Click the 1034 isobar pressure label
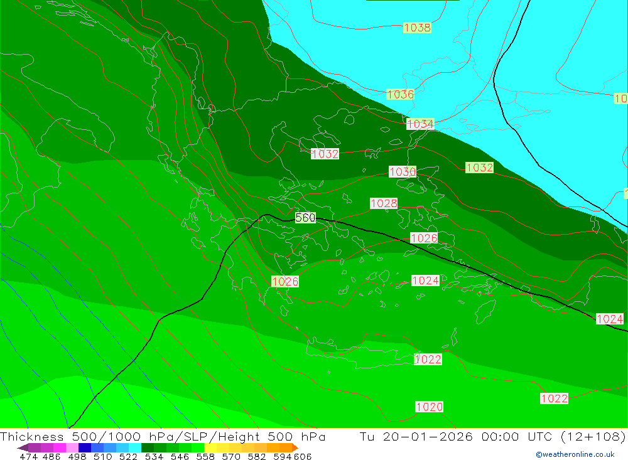The image size is (628, 460). tap(420, 124)
